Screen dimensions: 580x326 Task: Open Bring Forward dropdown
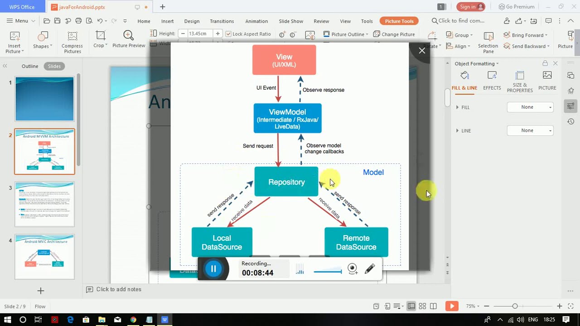tap(525, 35)
